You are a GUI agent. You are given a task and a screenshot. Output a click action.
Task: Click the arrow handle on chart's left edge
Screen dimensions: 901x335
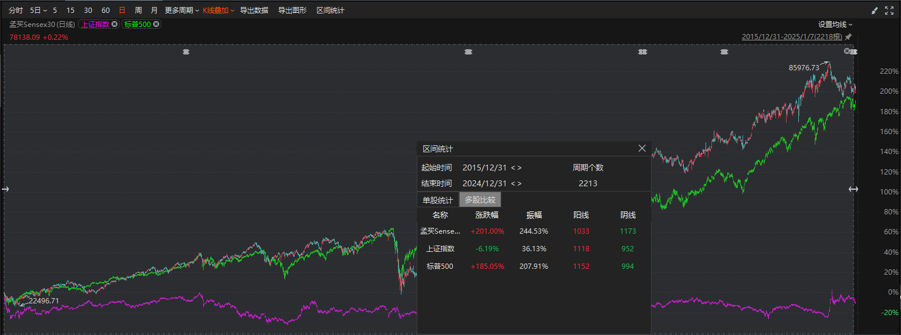(6, 189)
